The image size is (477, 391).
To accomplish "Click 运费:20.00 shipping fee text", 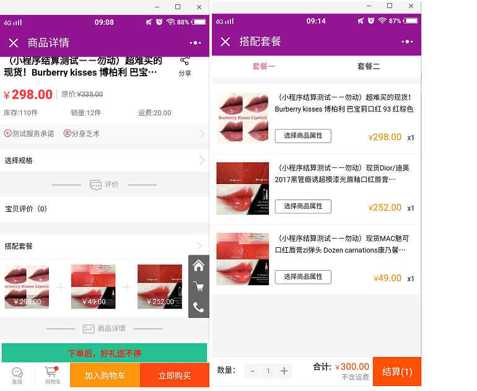I will [154, 113].
